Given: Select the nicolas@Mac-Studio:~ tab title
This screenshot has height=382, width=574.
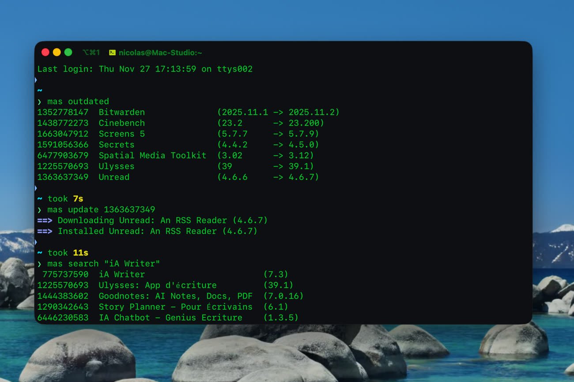Looking at the screenshot, I should pyautogui.click(x=160, y=52).
